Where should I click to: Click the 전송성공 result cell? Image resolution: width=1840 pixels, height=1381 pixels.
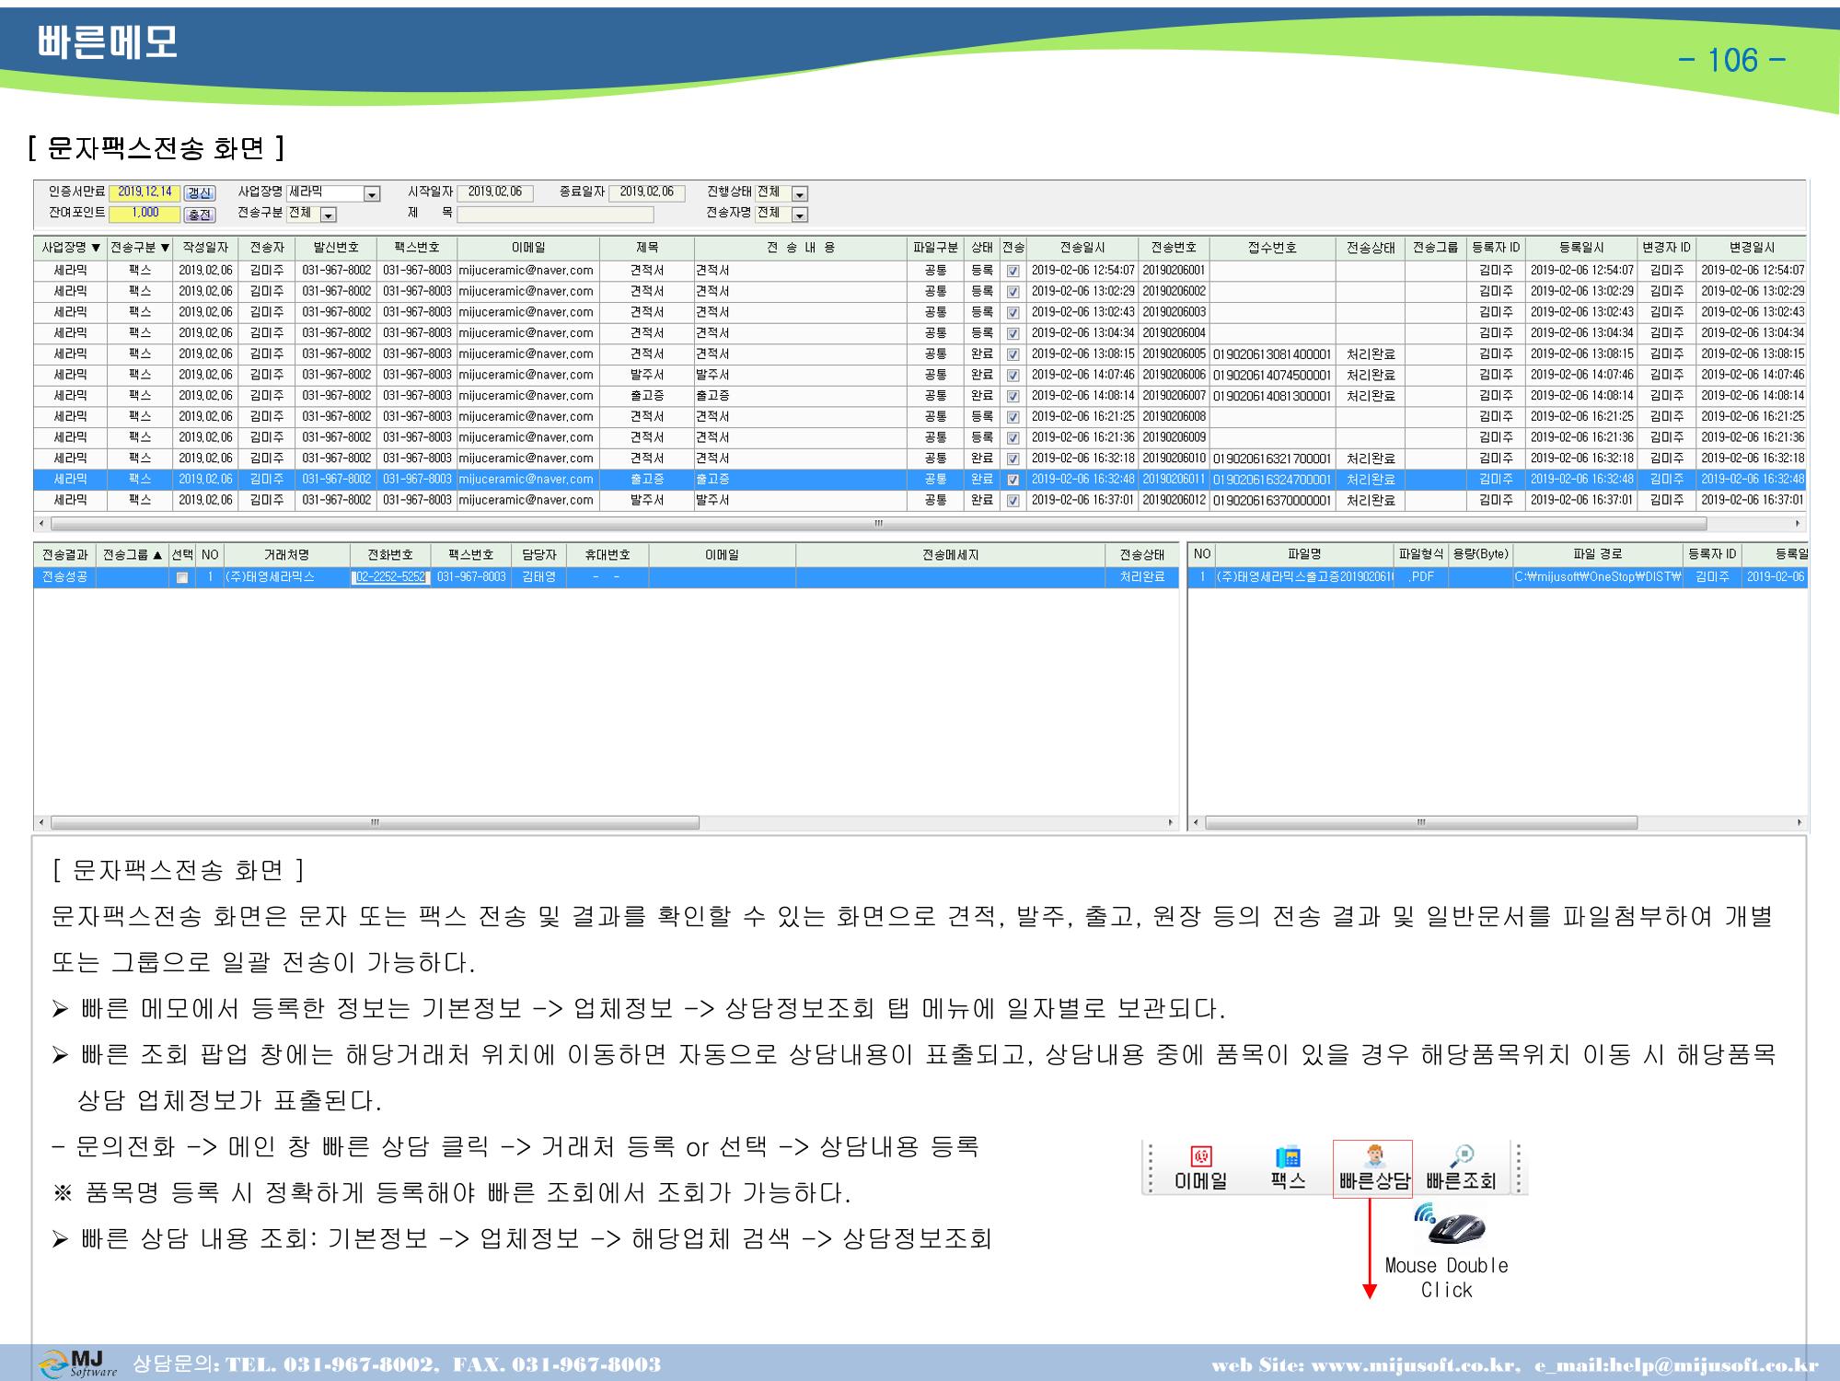[x=64, y=577]
